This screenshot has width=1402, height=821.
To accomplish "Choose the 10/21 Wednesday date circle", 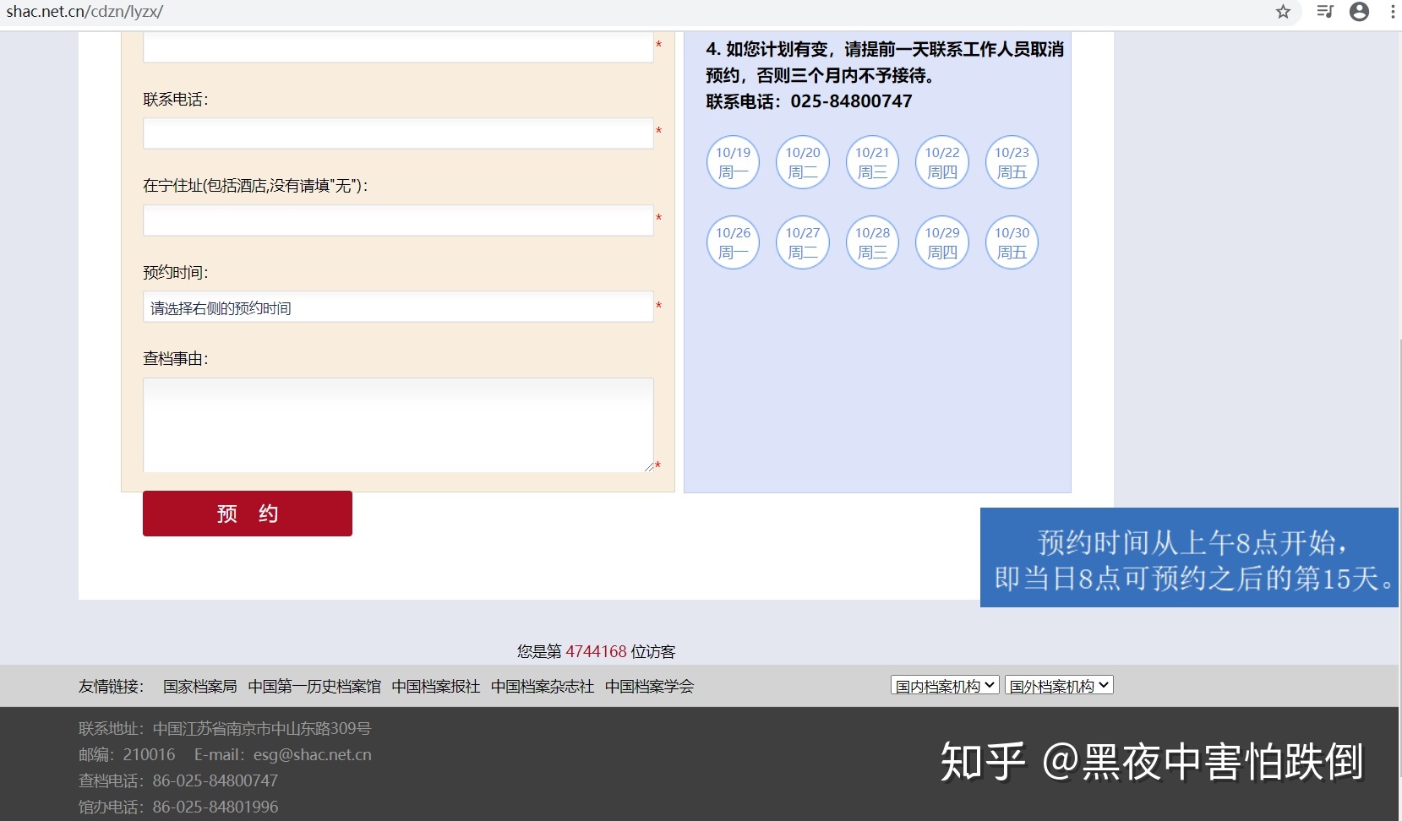I will [x=872, y=162].
